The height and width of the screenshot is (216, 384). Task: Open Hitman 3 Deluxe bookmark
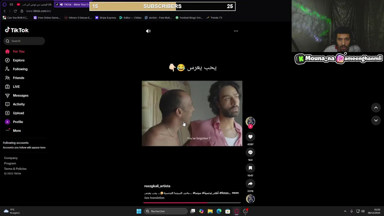click(x=78, y=18)
